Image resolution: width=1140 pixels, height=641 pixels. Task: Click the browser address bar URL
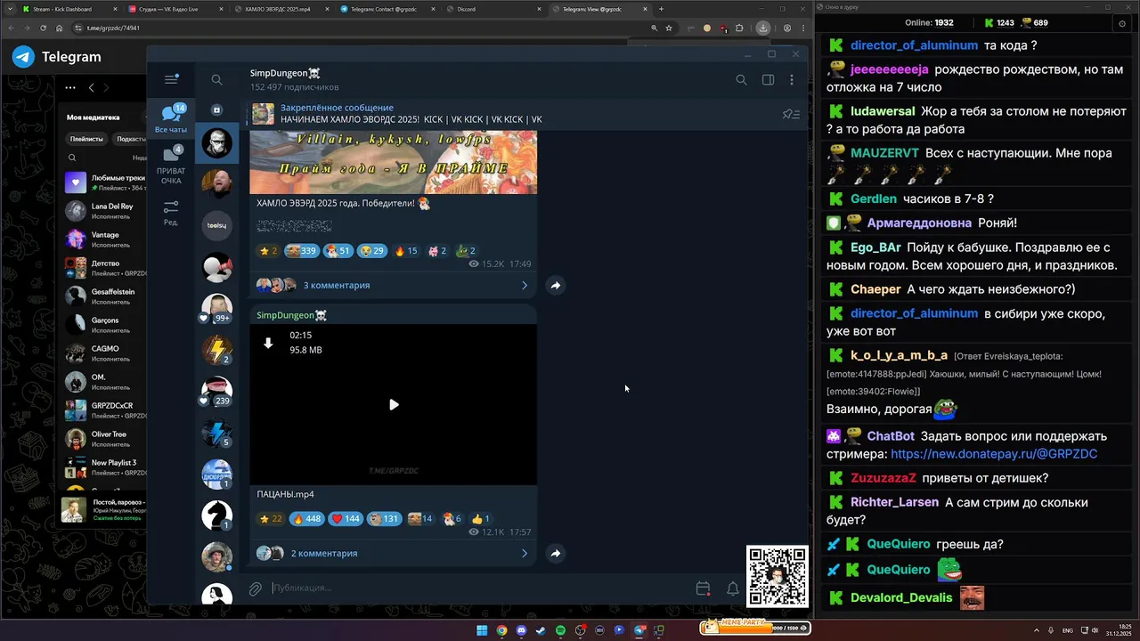113,28
